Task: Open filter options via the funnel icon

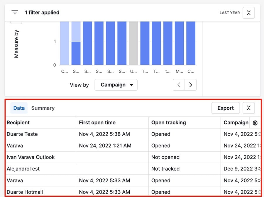Action: tap(15, 12)
